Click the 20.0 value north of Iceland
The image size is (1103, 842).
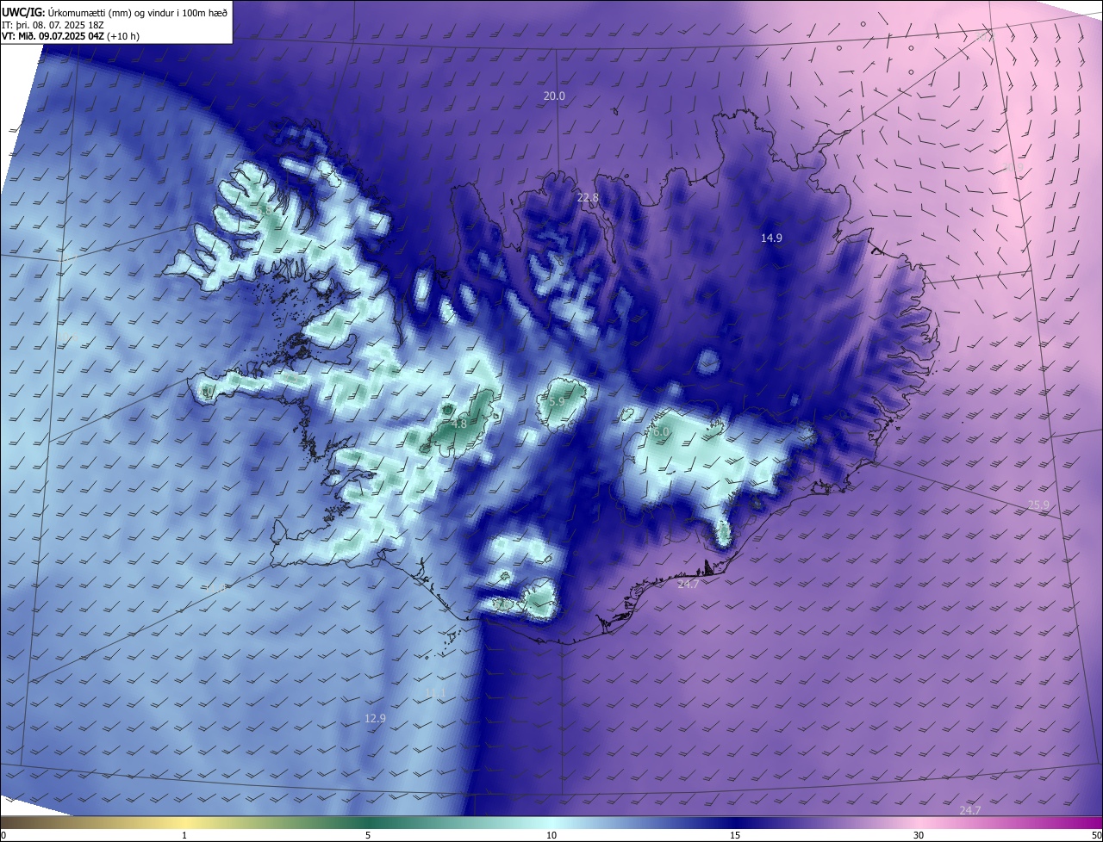(554, 96)
